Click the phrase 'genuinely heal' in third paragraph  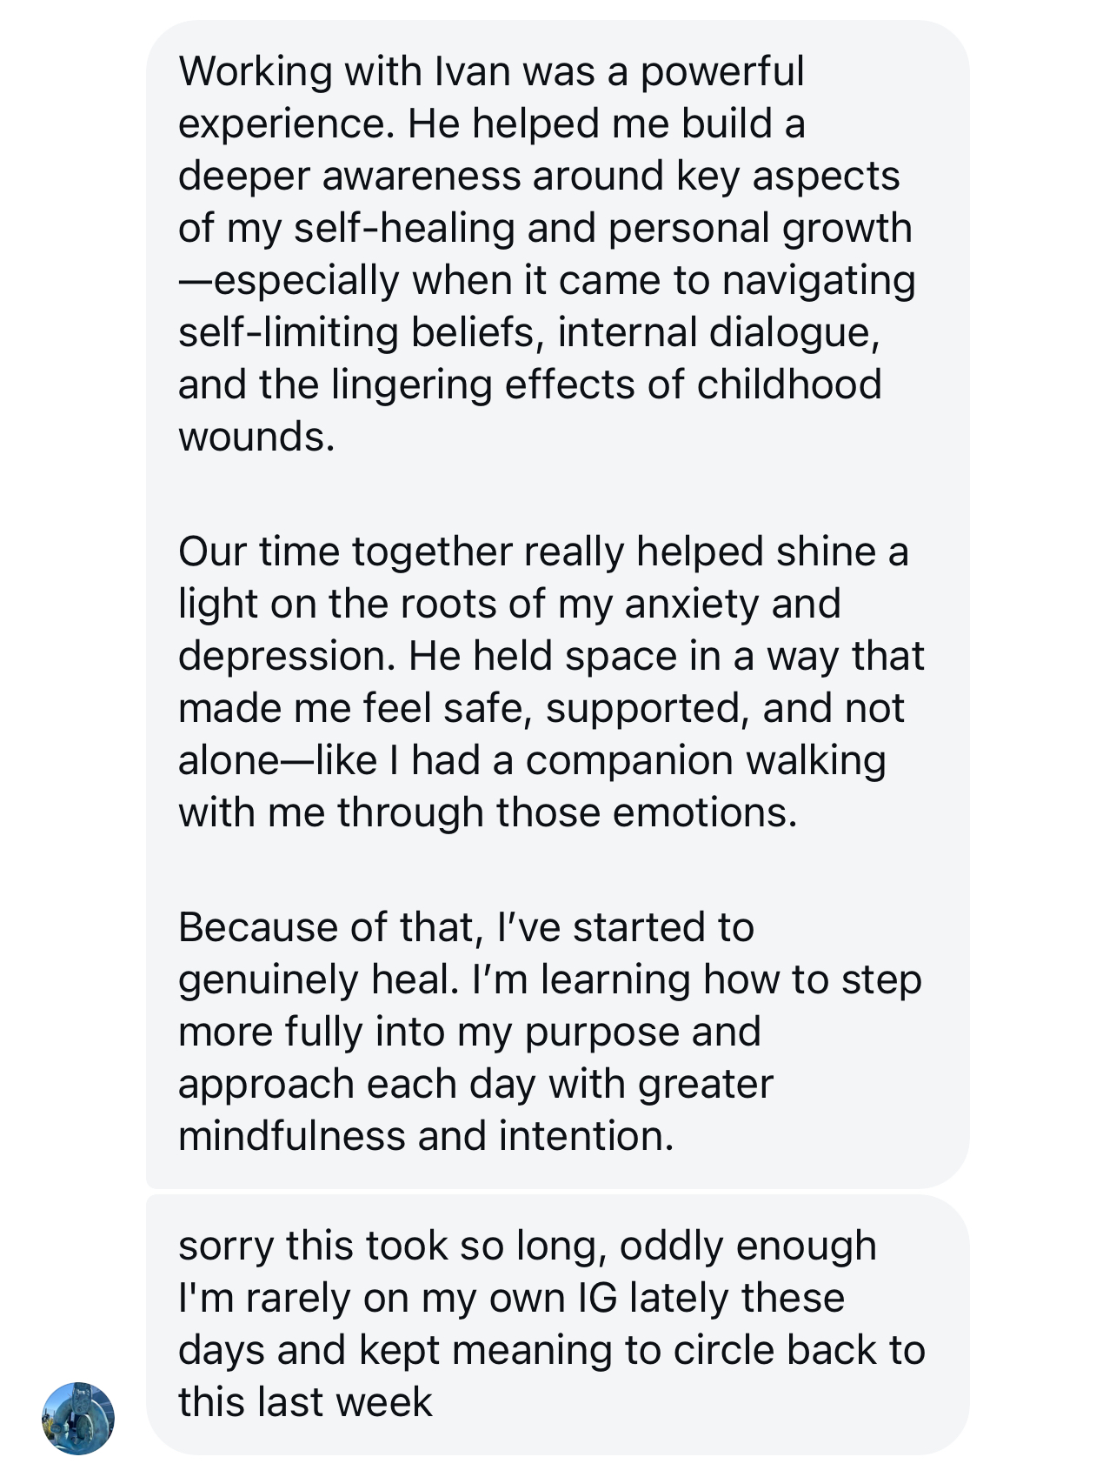coord(318,980)
